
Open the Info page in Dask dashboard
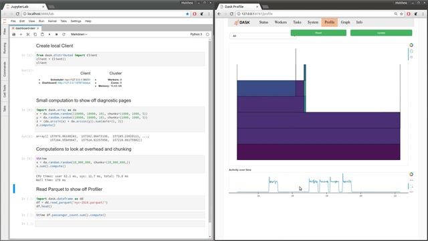coord(359,22)
